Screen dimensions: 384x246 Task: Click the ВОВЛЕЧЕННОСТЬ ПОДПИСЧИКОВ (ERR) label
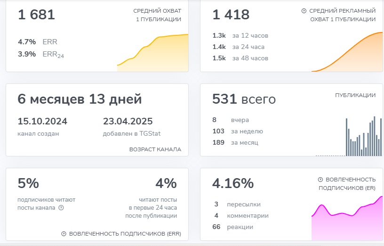[125, 234]
